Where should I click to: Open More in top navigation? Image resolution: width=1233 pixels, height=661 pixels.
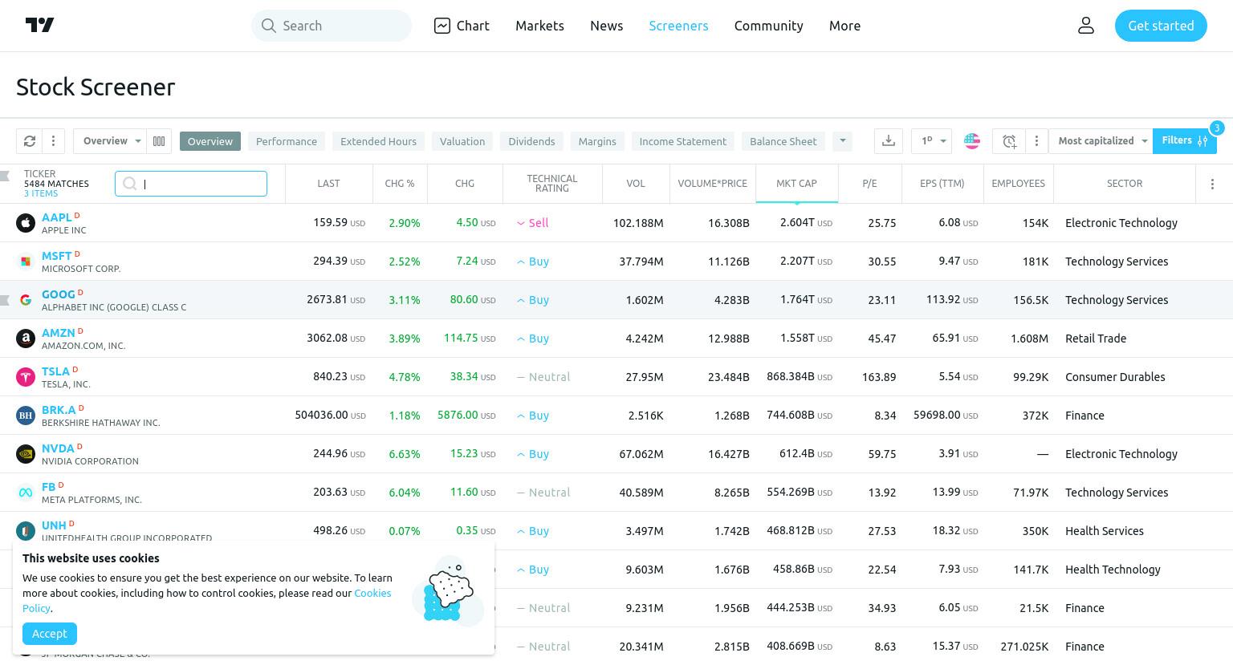click(844, 26)
